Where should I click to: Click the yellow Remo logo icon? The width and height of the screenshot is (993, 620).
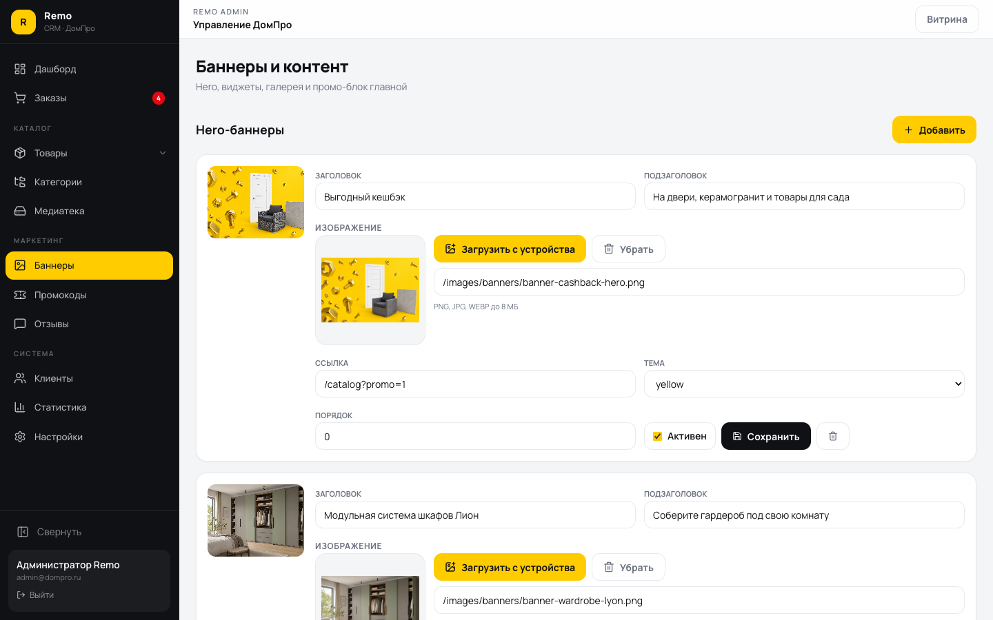[x=23, y=22]
